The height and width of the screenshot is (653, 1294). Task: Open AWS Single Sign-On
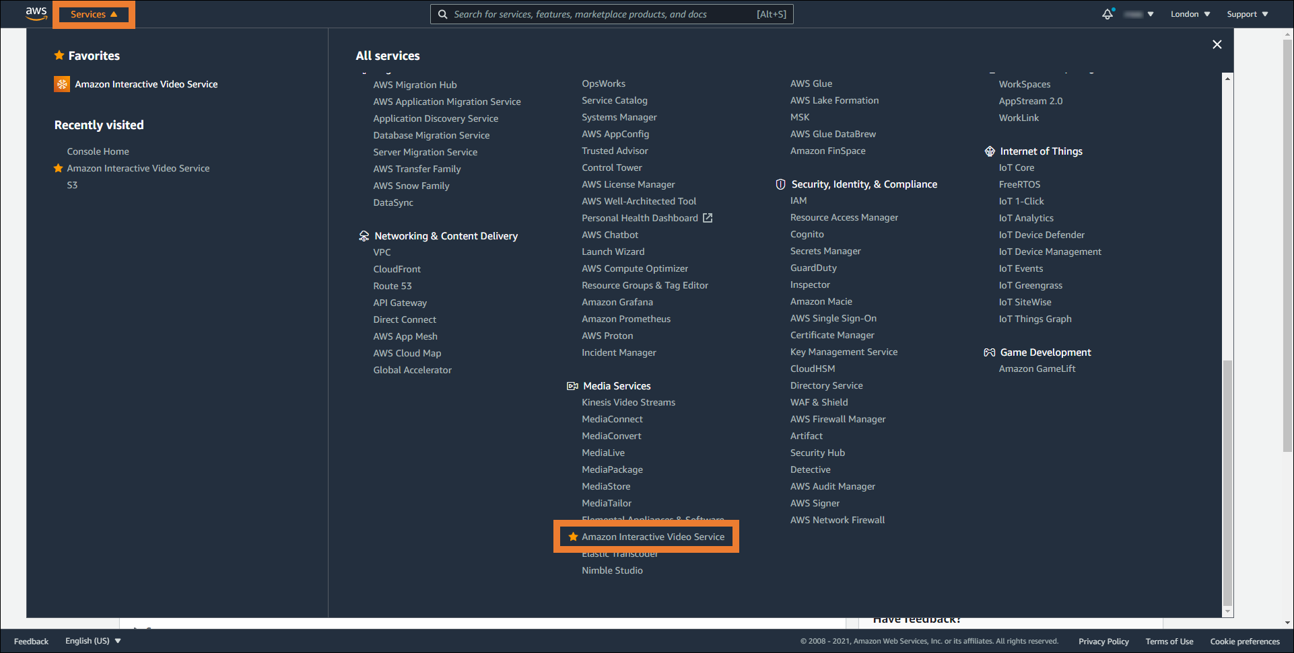tap(833, 318)
